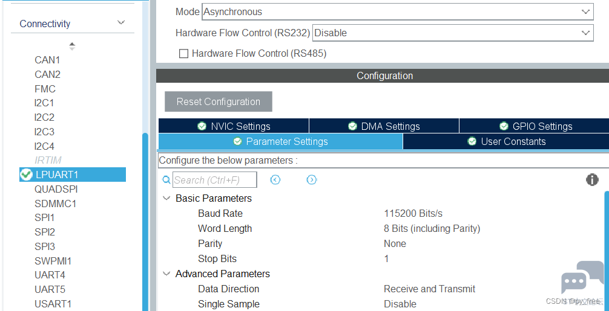Select the Parameter Settings tab

280,141
